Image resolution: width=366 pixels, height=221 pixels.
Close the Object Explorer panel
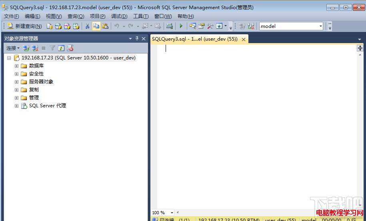pyautogui.click(x=144, y=39)
